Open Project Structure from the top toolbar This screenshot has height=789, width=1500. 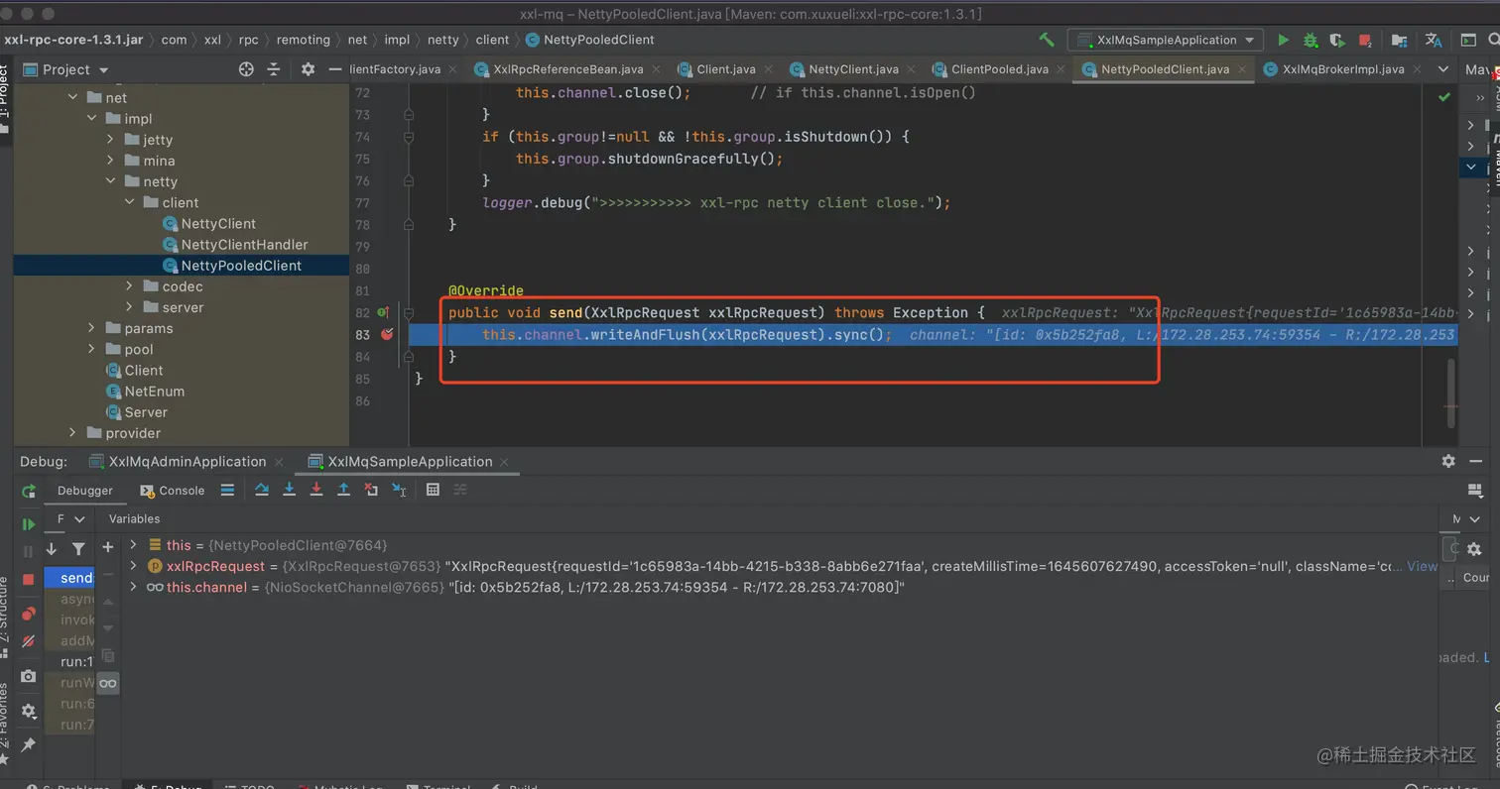(1399, 40)
